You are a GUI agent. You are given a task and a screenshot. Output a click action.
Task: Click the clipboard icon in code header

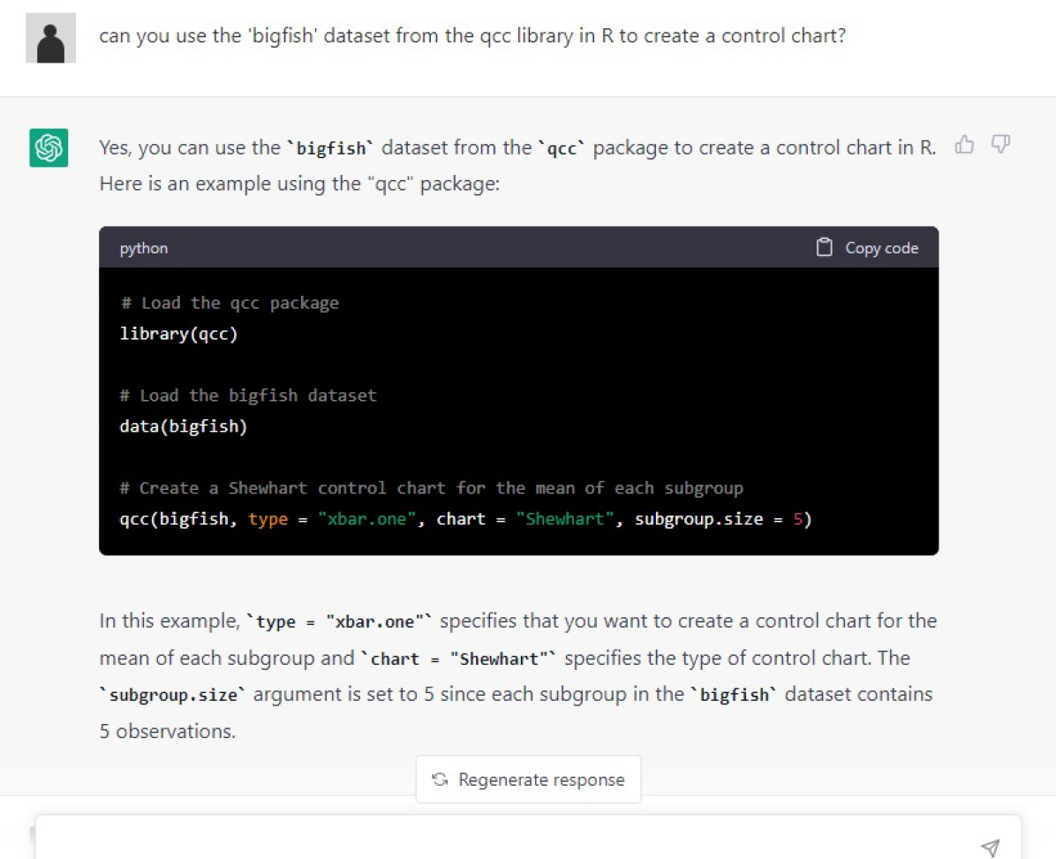(x=824, y=248)
